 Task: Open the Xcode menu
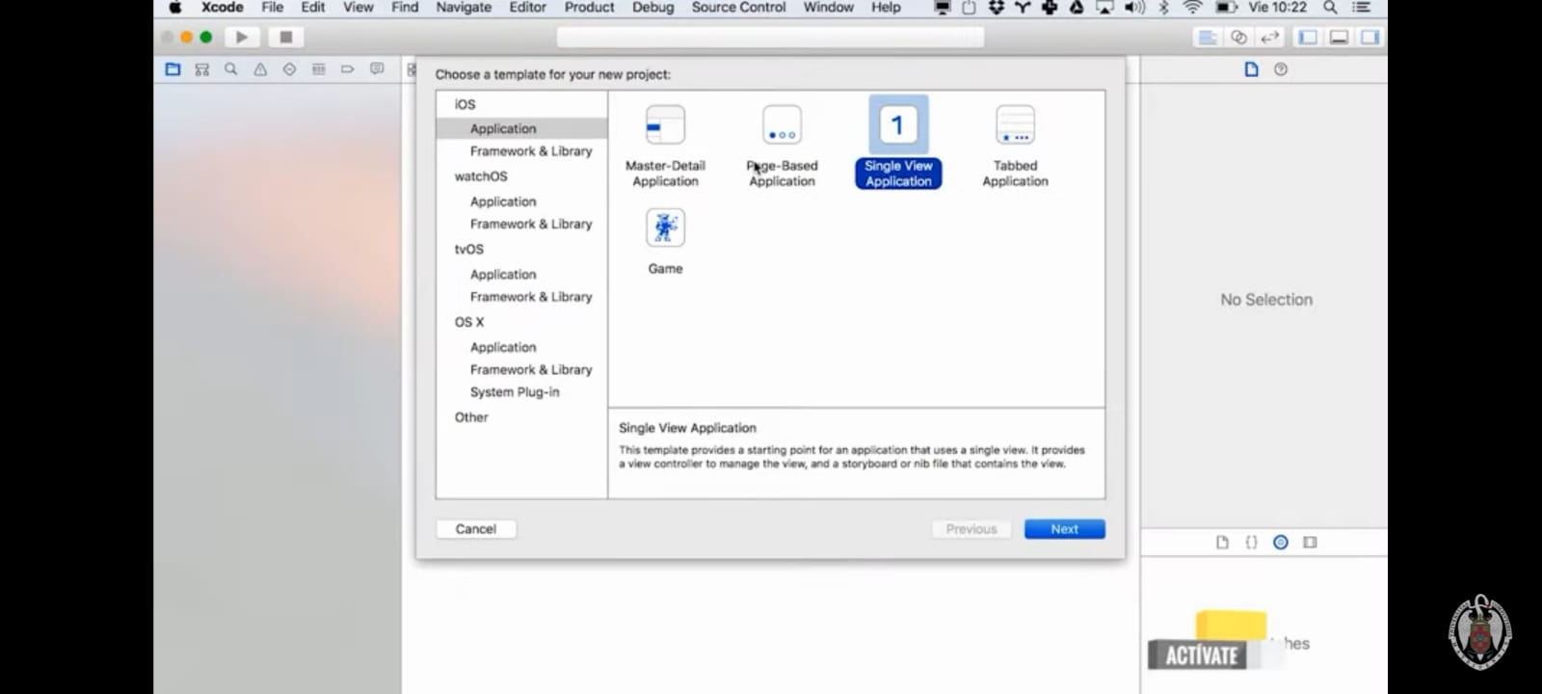222,8
